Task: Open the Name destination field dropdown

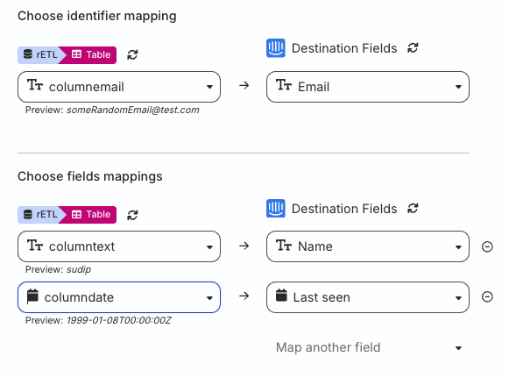Action: tap(368, 246)
